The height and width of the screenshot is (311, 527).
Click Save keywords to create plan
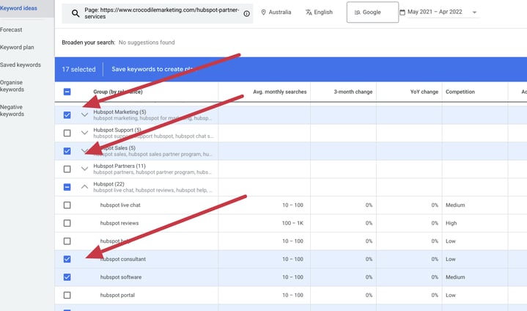152,69
